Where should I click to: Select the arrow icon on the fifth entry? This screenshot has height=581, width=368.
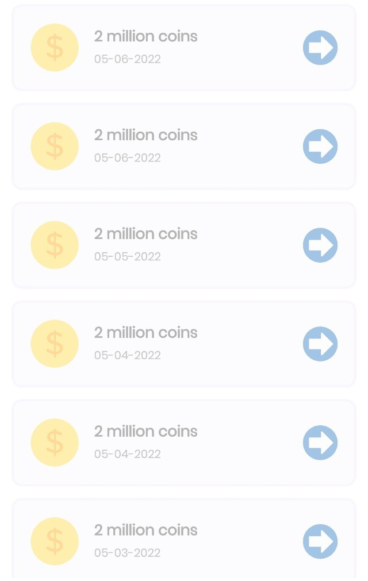pyautogui.click(x=320, y=443)
